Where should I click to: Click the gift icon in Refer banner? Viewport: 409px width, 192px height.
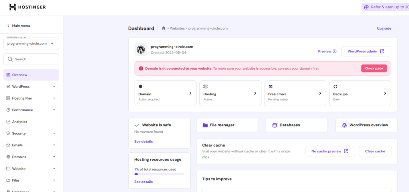[x=366, y=7]
